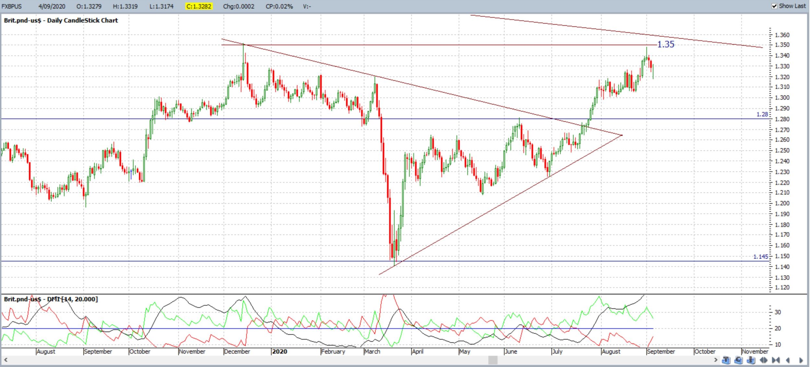
Task: Click the 20 label on DMI axis
Action: coord(778,328)
